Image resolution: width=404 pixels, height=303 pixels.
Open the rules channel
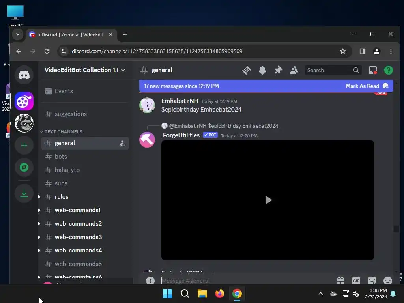85,196
